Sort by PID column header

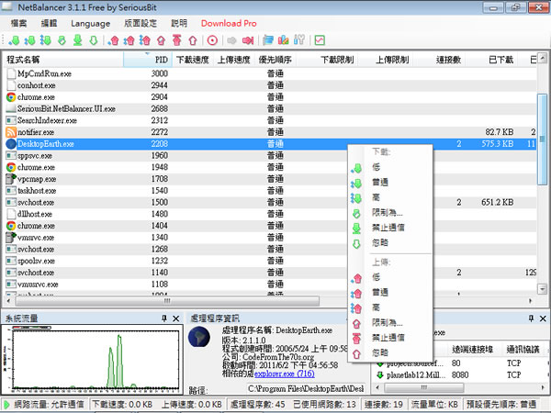click(148, 60)
